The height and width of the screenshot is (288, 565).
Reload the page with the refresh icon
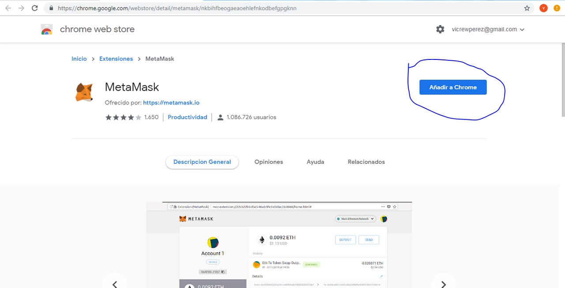click(x=35, y=8)
